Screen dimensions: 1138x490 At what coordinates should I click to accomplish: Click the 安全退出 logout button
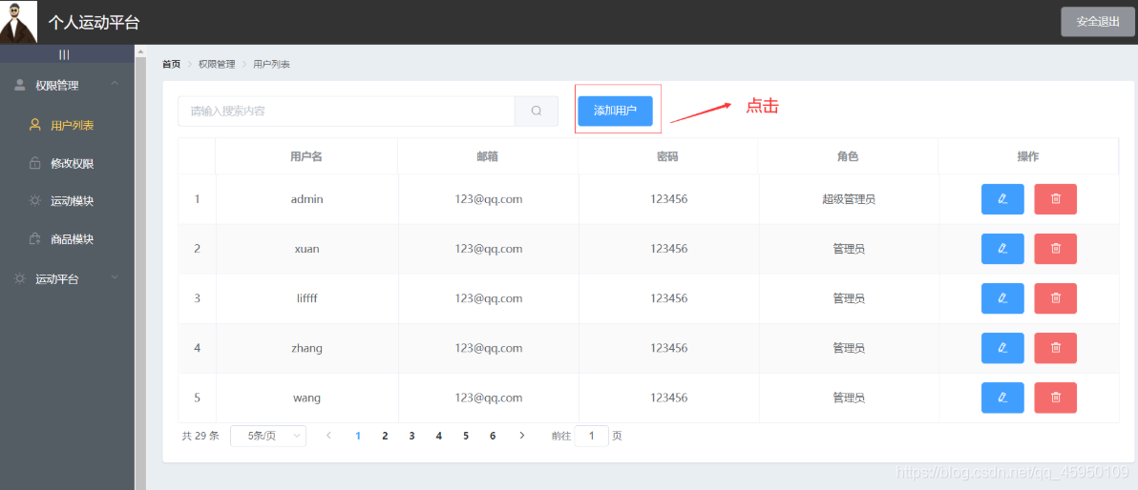[x=1097, y=22]
